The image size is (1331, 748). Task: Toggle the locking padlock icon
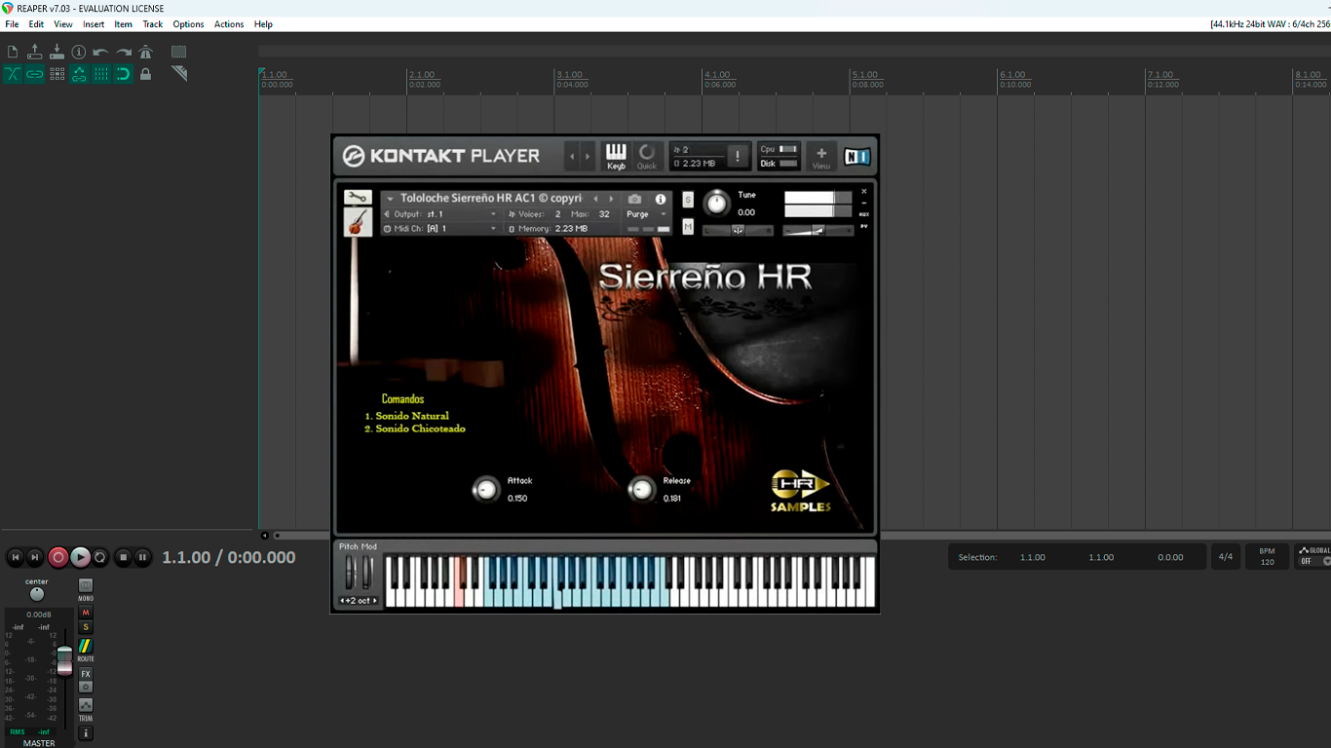145,74
